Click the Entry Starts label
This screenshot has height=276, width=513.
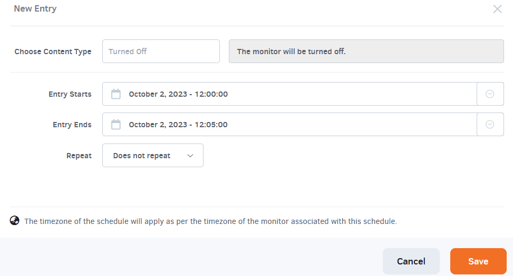point(70,94)
